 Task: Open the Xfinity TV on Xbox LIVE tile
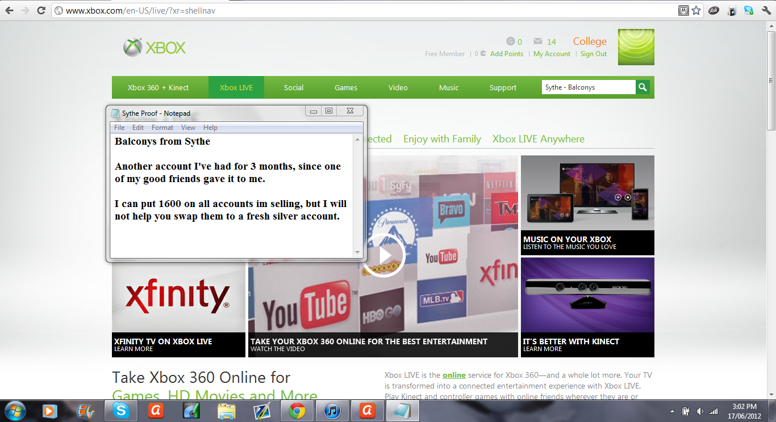pyautogui.click(x=178, y=310)
